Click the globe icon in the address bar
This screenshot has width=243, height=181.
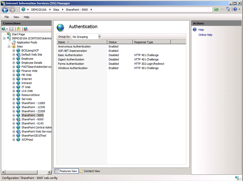point(23,9)
